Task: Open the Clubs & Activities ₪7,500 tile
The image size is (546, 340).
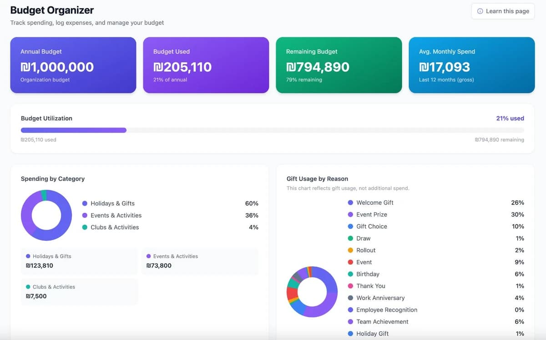Action: [x=79, y=291]
